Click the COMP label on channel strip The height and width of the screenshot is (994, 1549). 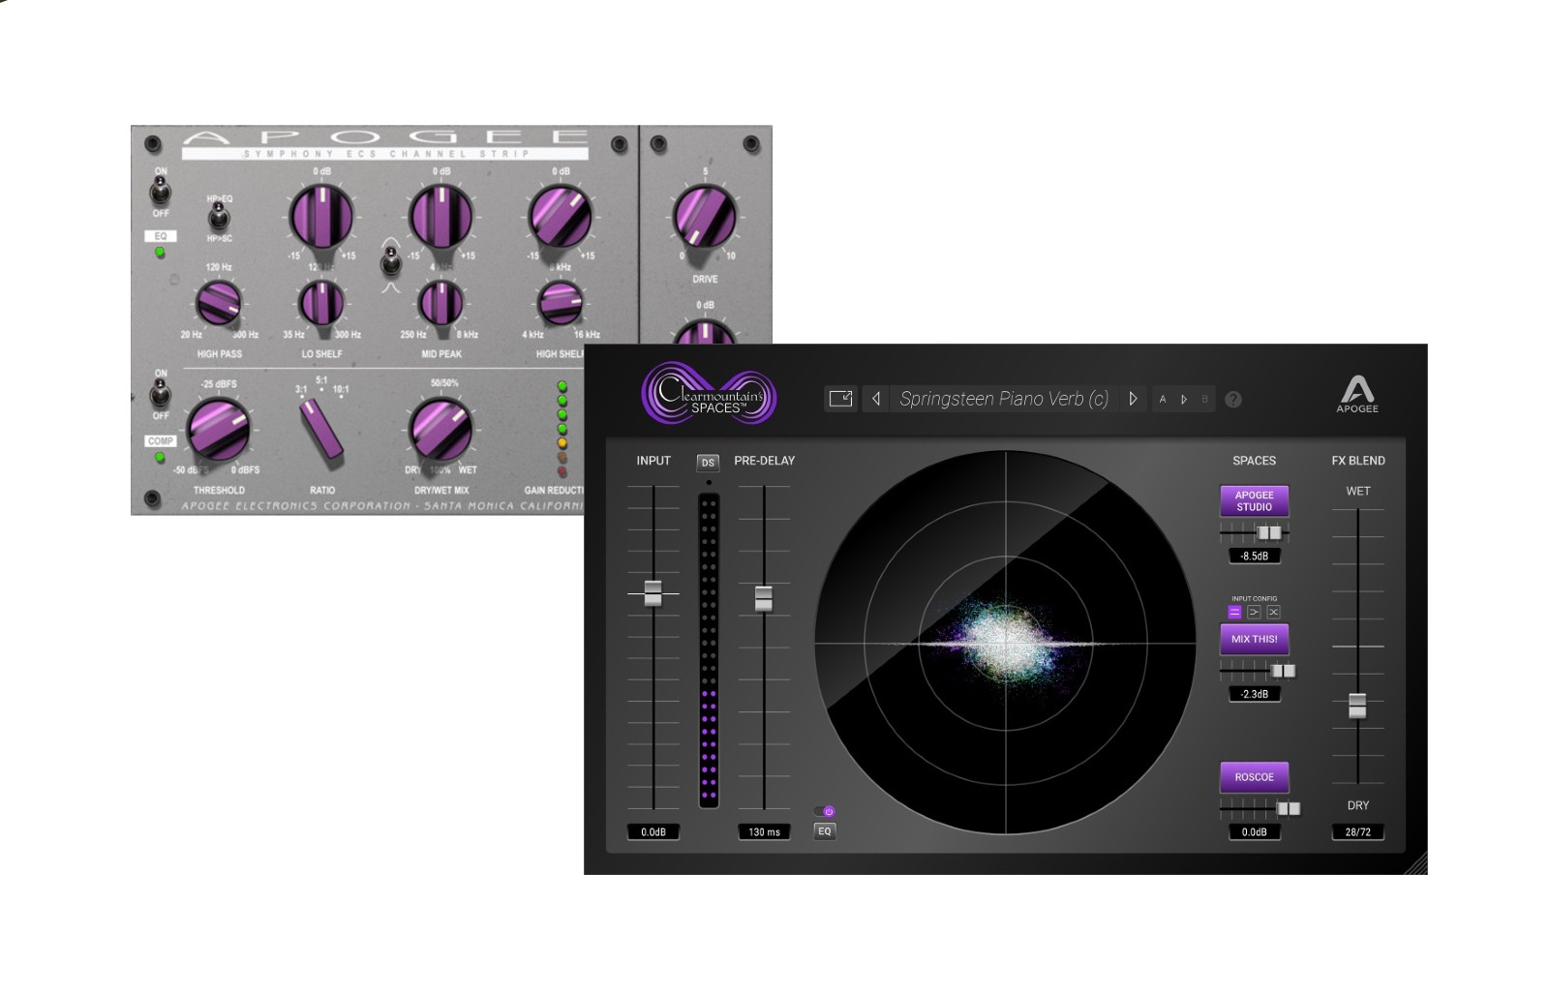pos(160,440)
